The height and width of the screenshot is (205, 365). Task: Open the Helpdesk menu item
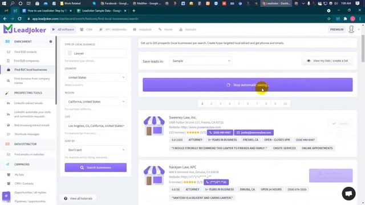142,30
